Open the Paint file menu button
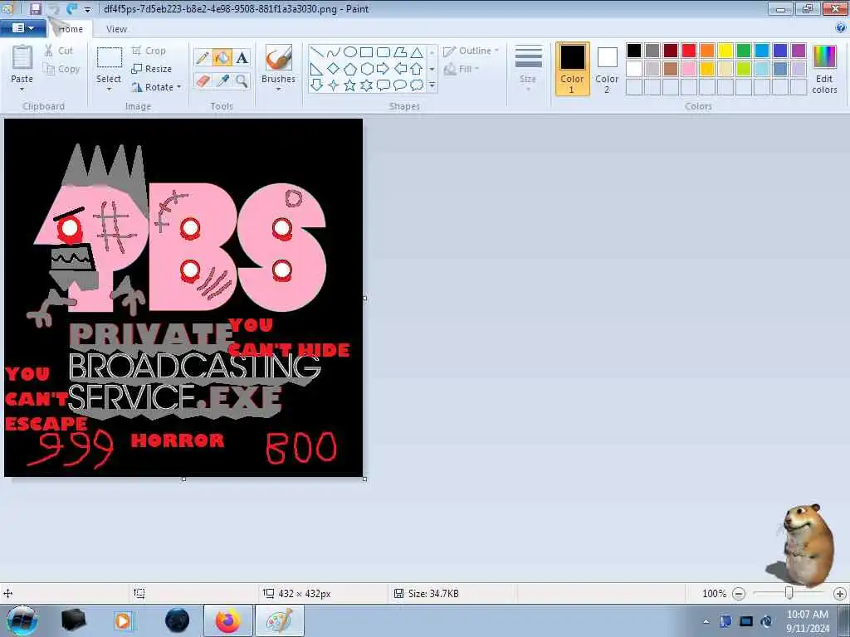Screen dimensions: 850x637 22,28
